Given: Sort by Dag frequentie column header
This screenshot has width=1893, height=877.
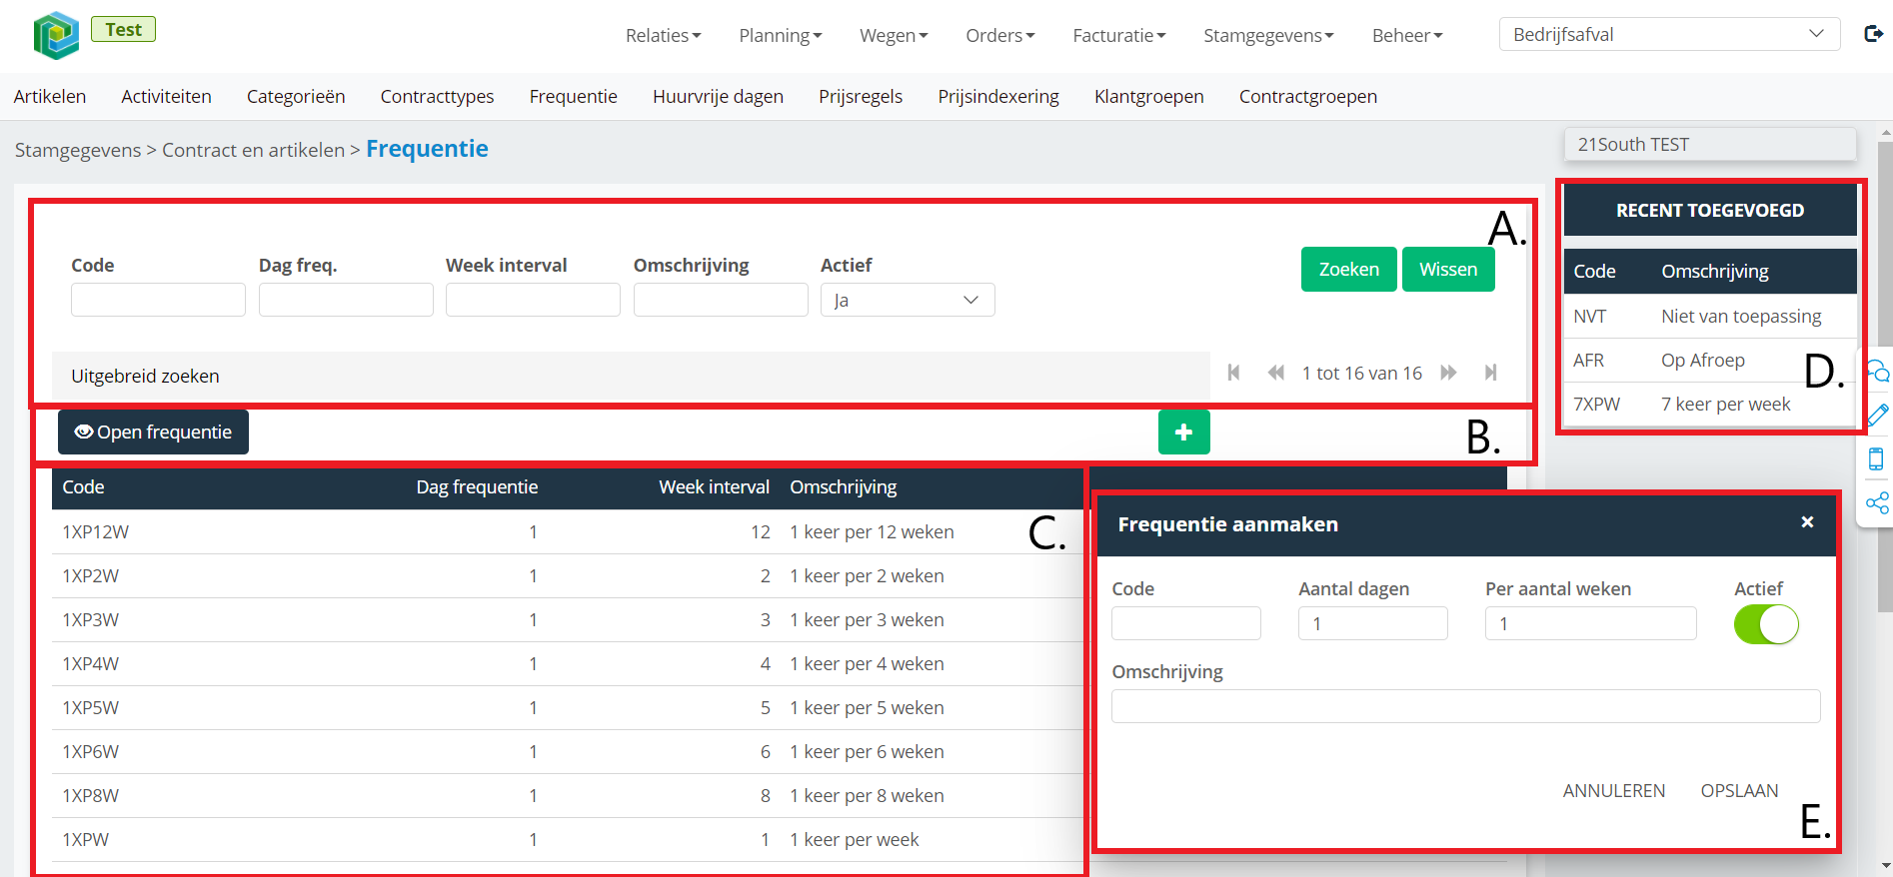Looking at the screenshot, I should point(477,487).
